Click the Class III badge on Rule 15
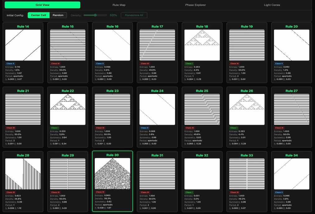 coord(55,64)
